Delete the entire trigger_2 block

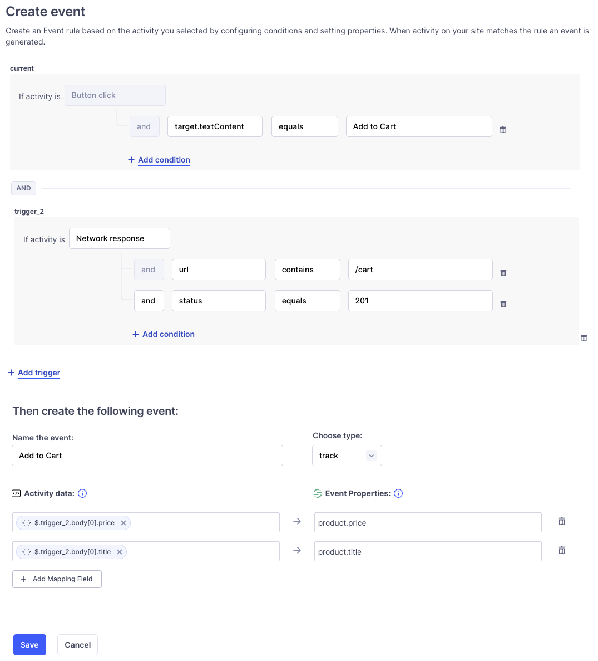tap(584, 338)
